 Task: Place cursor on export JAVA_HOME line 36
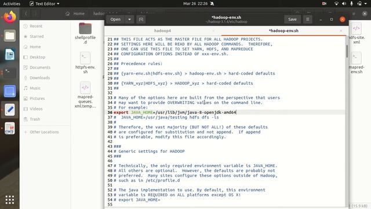click(x=174, y=112)
